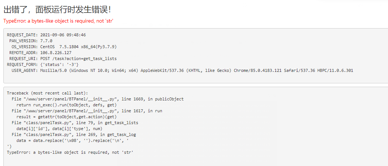Select the REQUEST_DATE 2021-09-06 line
Image resolution: width=388 pixels, height=166 pixels.
(x=46, y=35)
